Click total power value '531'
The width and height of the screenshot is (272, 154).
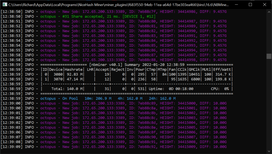(141, 89)
